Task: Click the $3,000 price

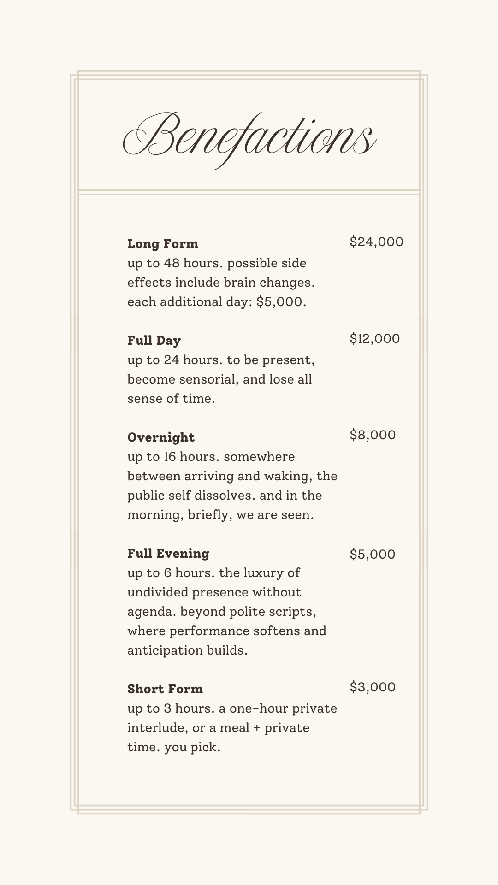Action: (373, 687)
